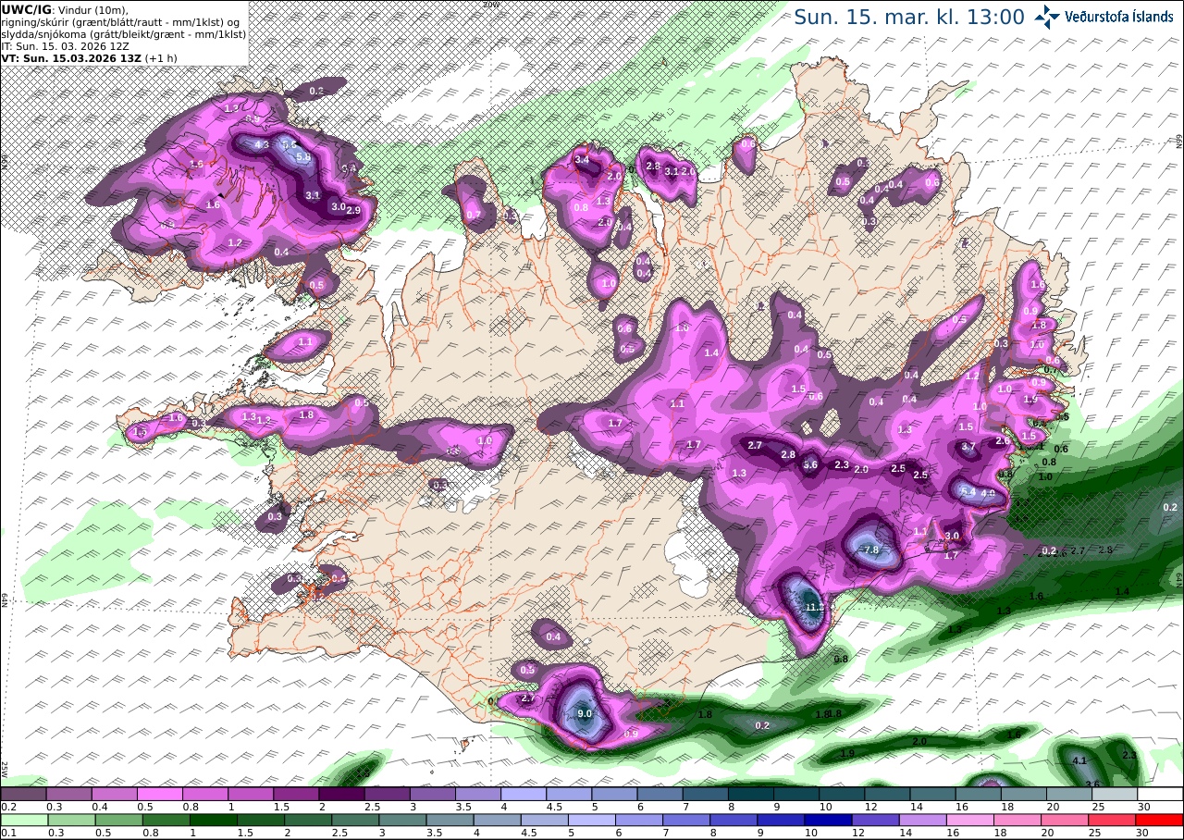Select the top-row snow swatch labeled 7
1184x840 pixels.
(x=706, y=794)
